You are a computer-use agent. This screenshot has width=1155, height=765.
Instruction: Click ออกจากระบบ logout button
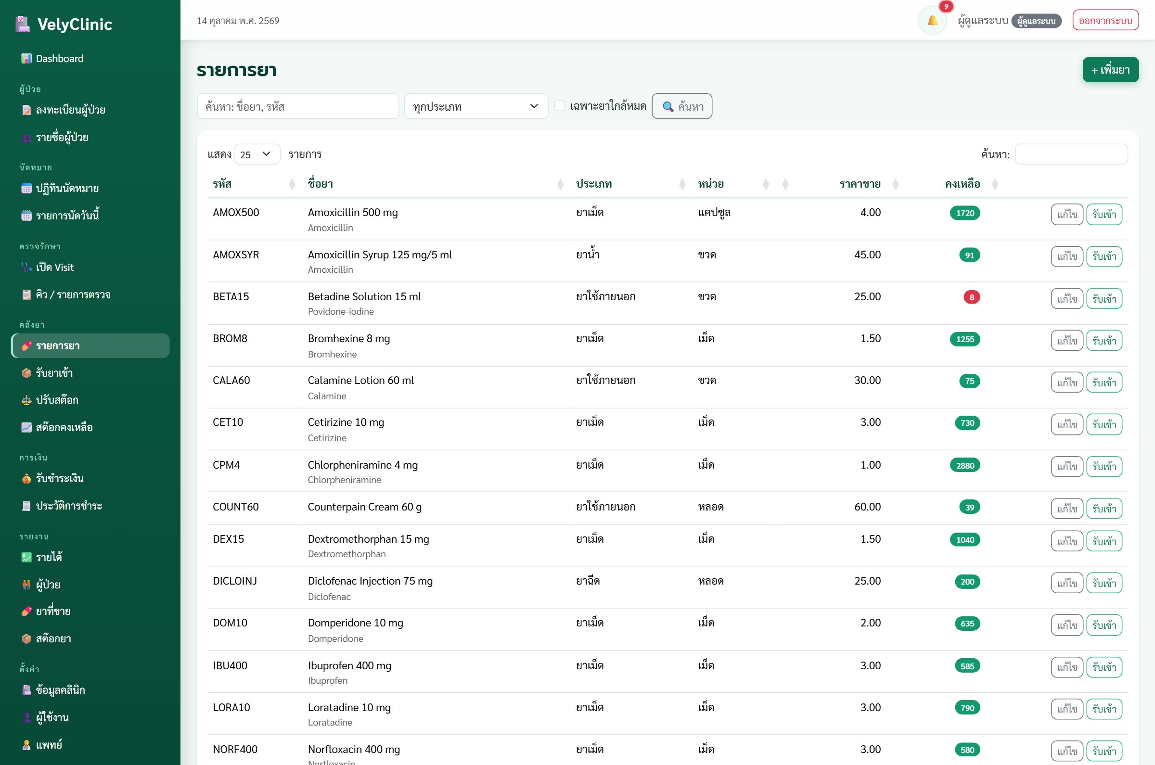click(1105, 21)
